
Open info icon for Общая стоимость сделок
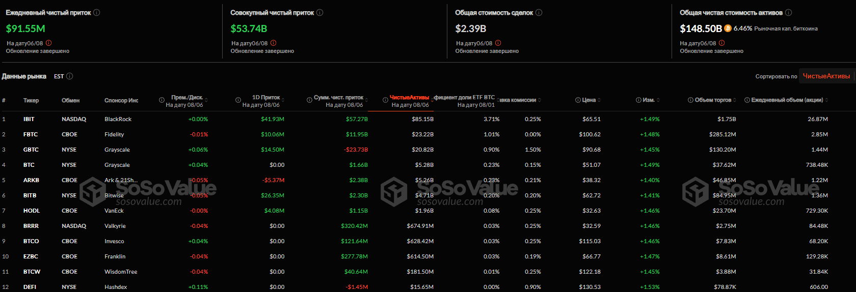point(539,13)
